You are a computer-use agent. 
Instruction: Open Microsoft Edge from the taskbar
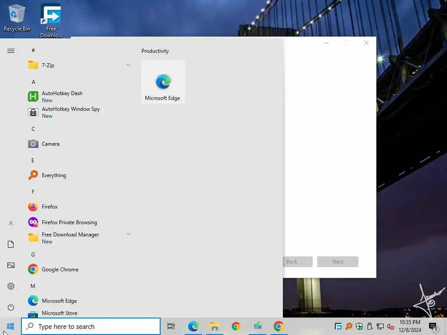point(193,326)
